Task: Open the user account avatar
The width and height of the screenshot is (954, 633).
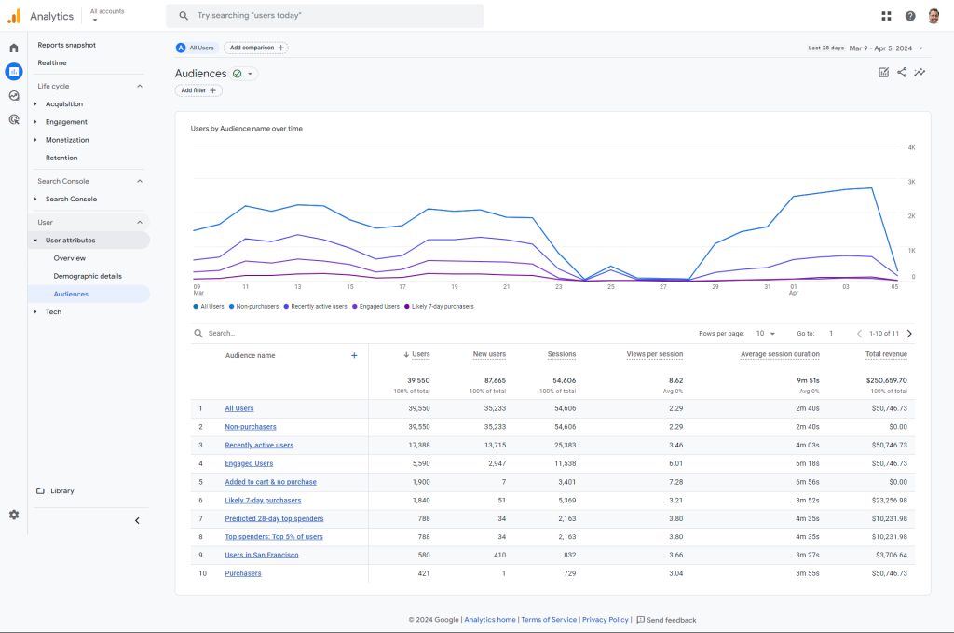Action: click(934, 16)
